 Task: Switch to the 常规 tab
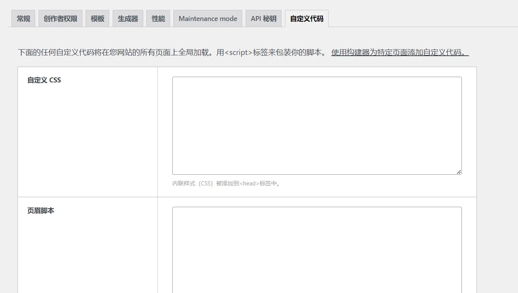point(23,19)
